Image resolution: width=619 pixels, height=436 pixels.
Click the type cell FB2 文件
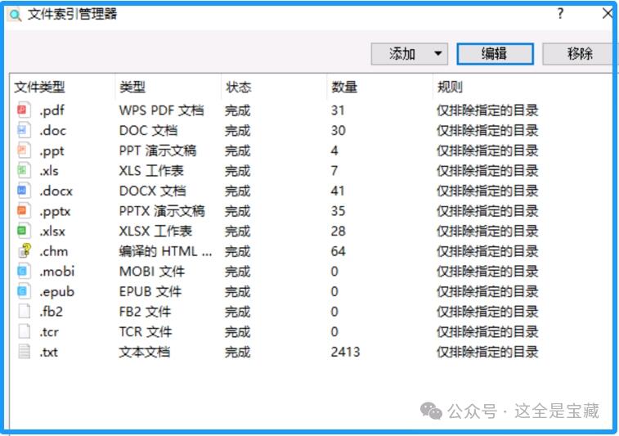point(145,312)
